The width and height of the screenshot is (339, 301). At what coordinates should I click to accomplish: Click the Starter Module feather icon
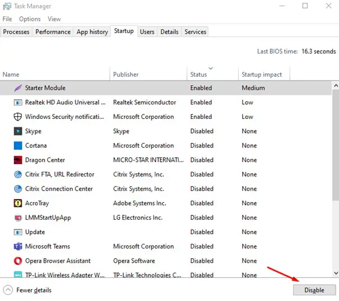coord(18,88)
